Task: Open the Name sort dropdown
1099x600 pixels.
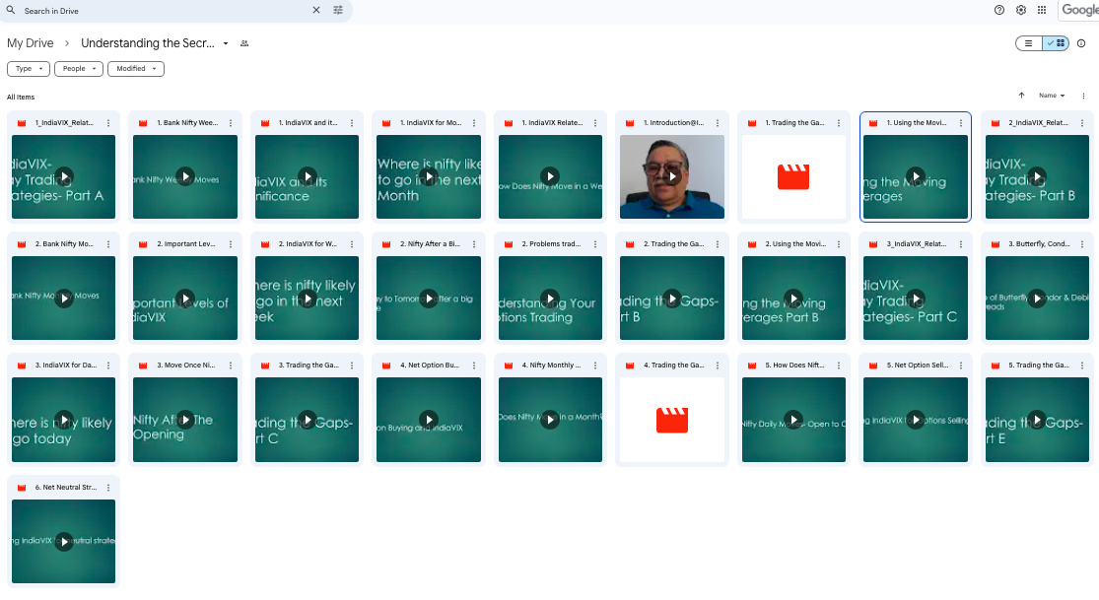Action: [1052, 96]
